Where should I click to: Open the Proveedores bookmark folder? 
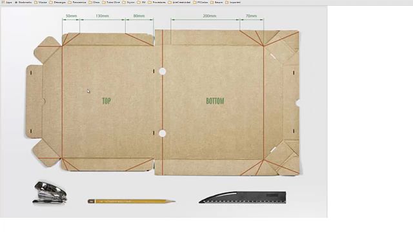(157, 2)
